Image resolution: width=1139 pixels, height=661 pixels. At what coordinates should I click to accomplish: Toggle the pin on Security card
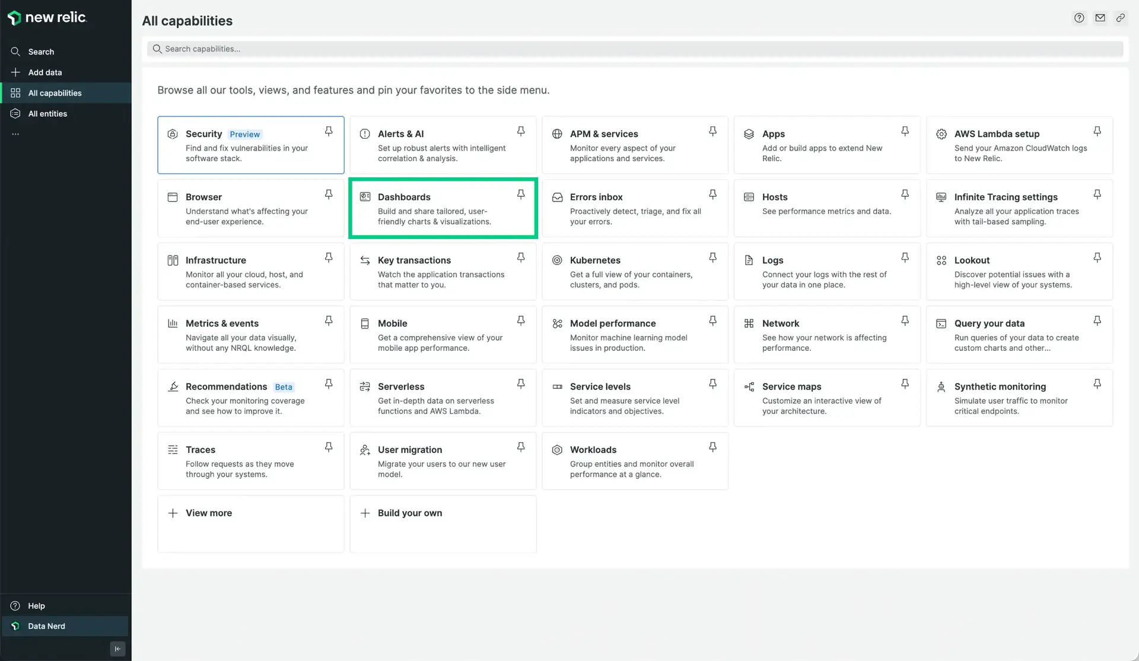click(x=328, y=131)
